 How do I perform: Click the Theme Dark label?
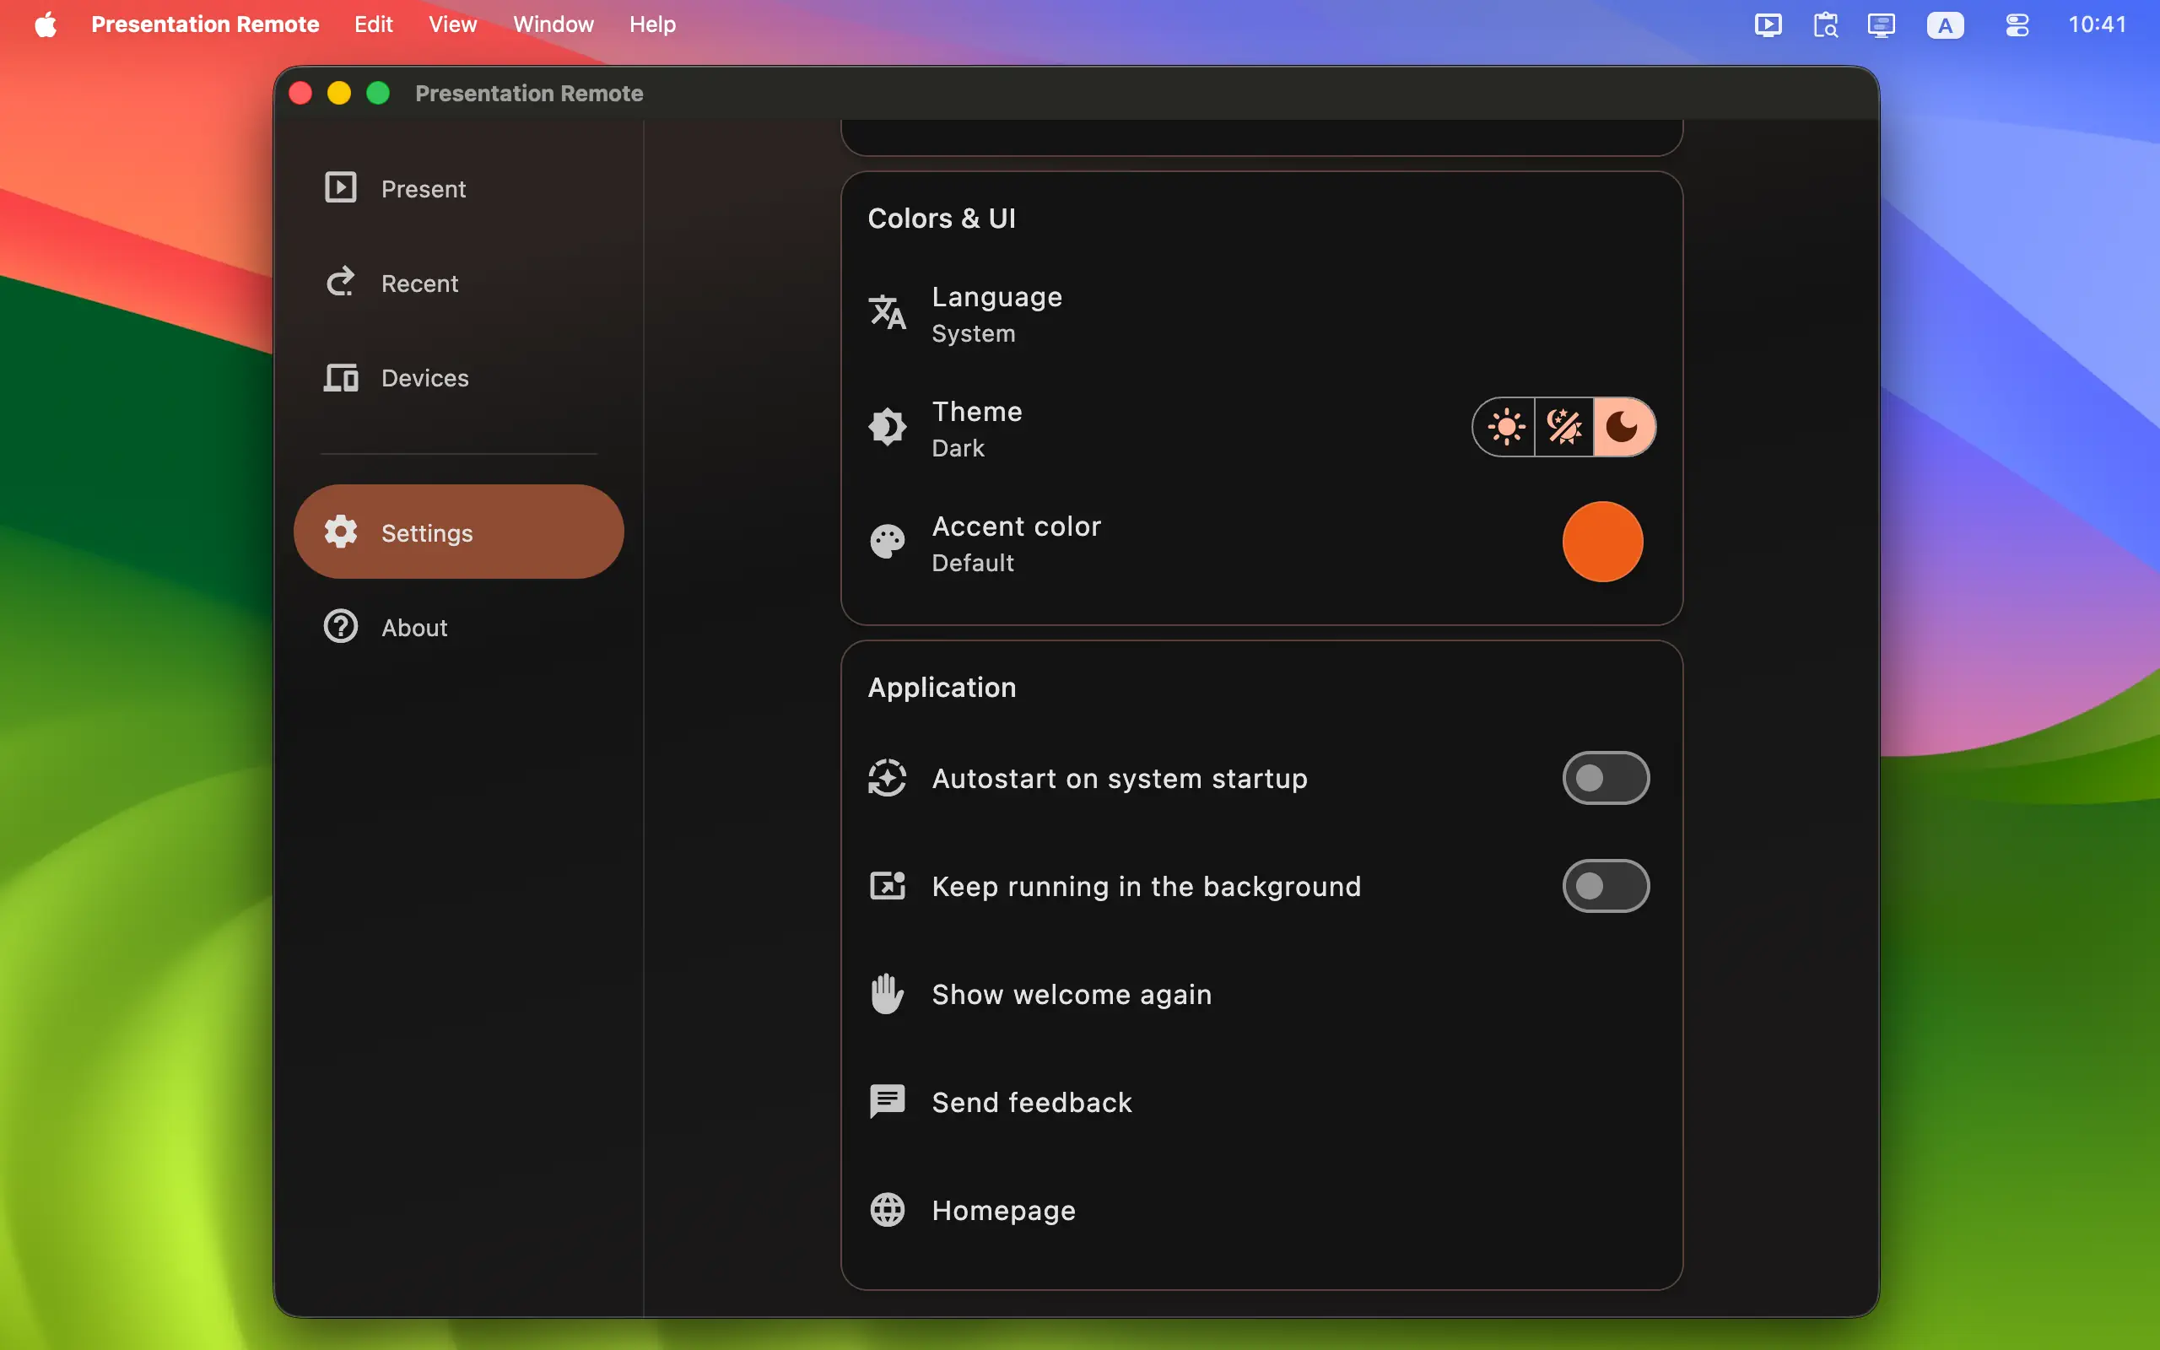tap(977, 429)
